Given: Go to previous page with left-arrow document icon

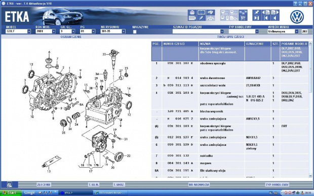Looking at the screenshot, I should pos(266,13).
